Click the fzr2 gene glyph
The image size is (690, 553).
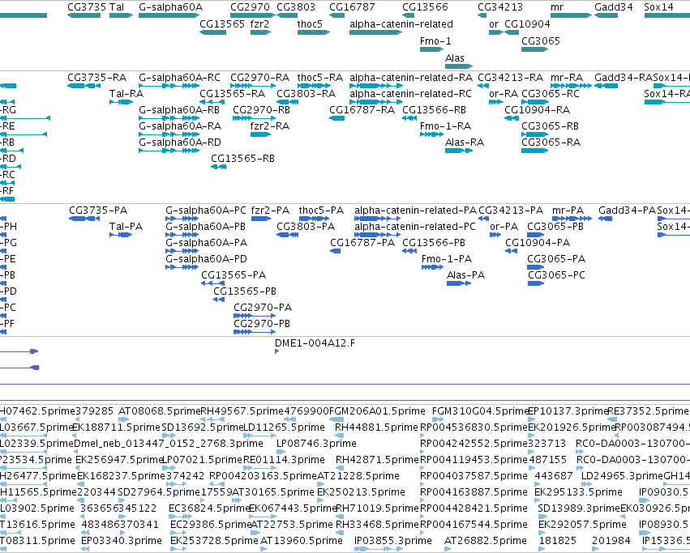coord(260,32)
